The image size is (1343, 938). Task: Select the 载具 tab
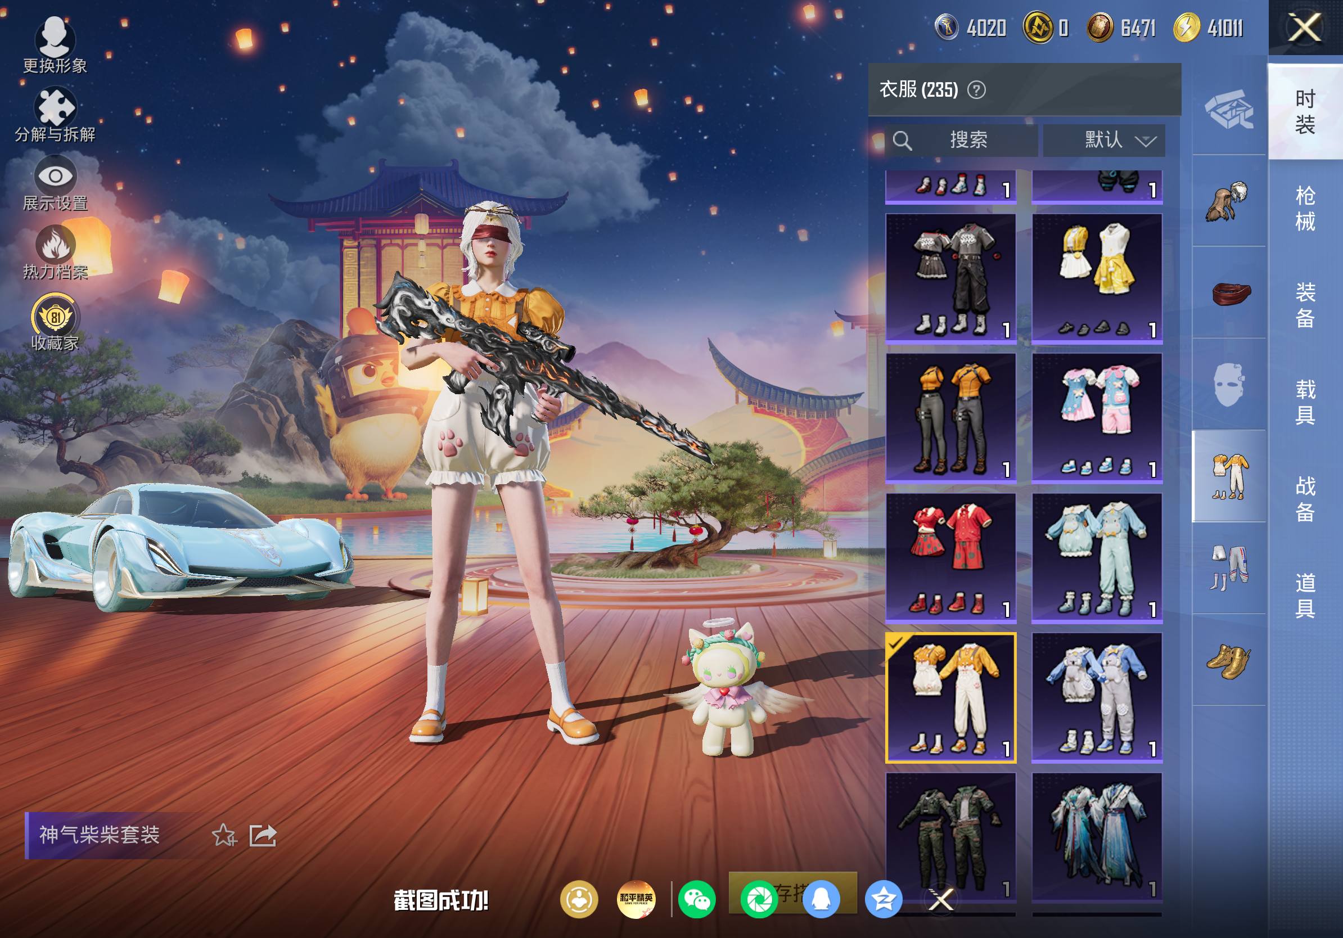[1305, 402]
